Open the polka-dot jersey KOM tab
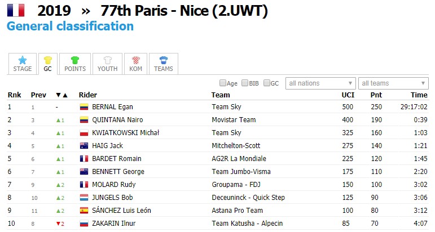This screenshot has height=232, width=435. pyautogui.click(x=135, y=64)
